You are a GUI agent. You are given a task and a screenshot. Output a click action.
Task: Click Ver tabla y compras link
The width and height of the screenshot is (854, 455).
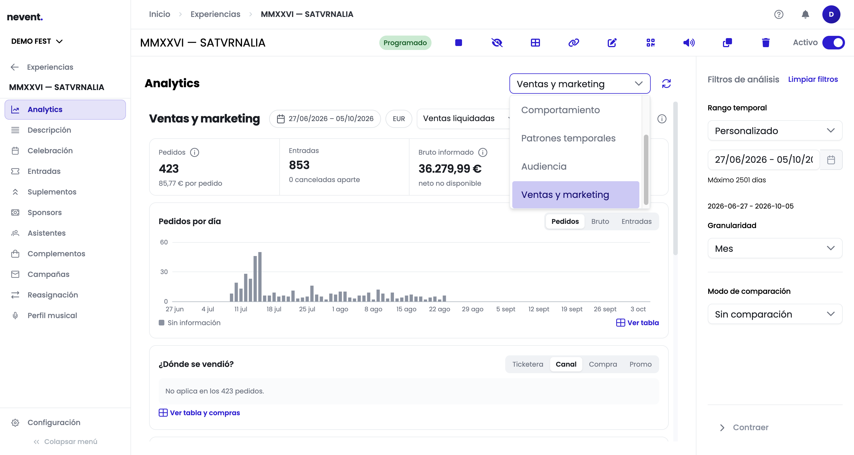199,413
